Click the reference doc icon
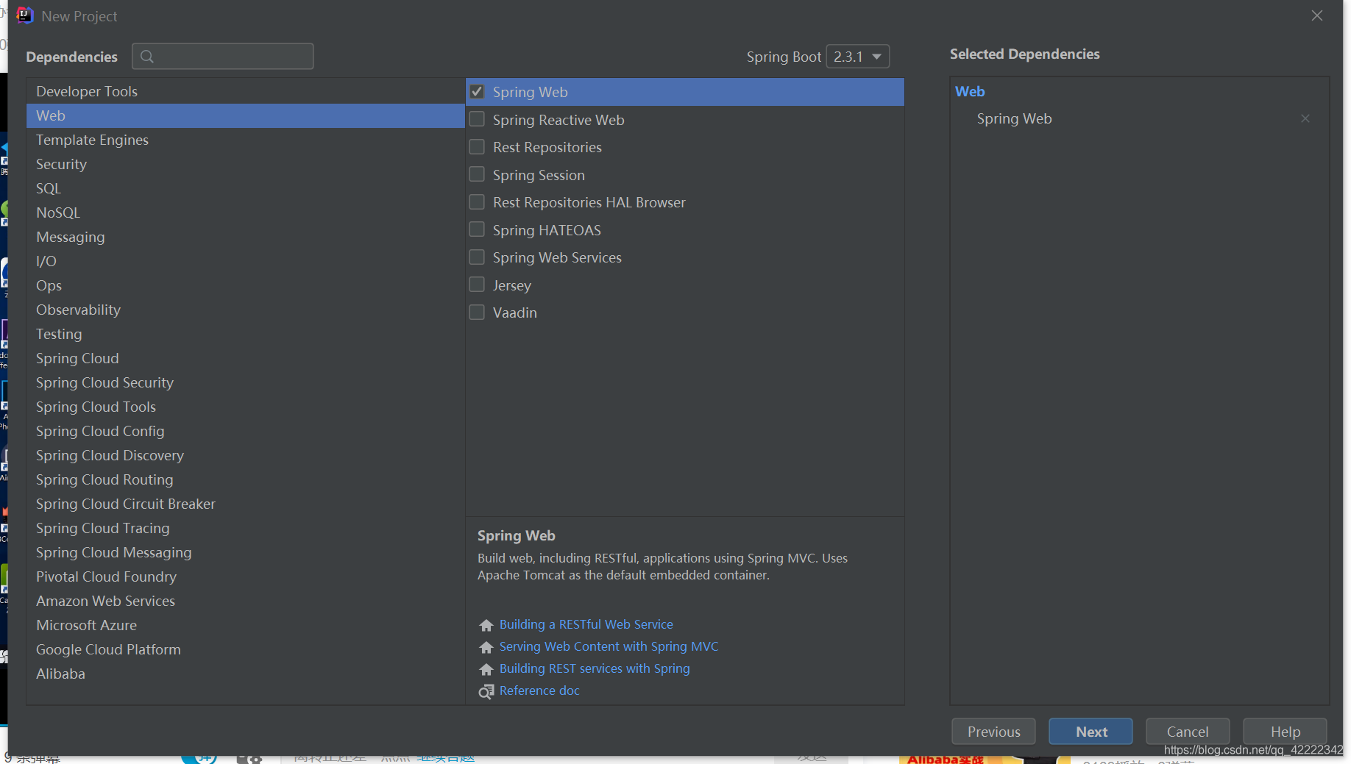1351x764 pixels. click(x=486, y=691)
